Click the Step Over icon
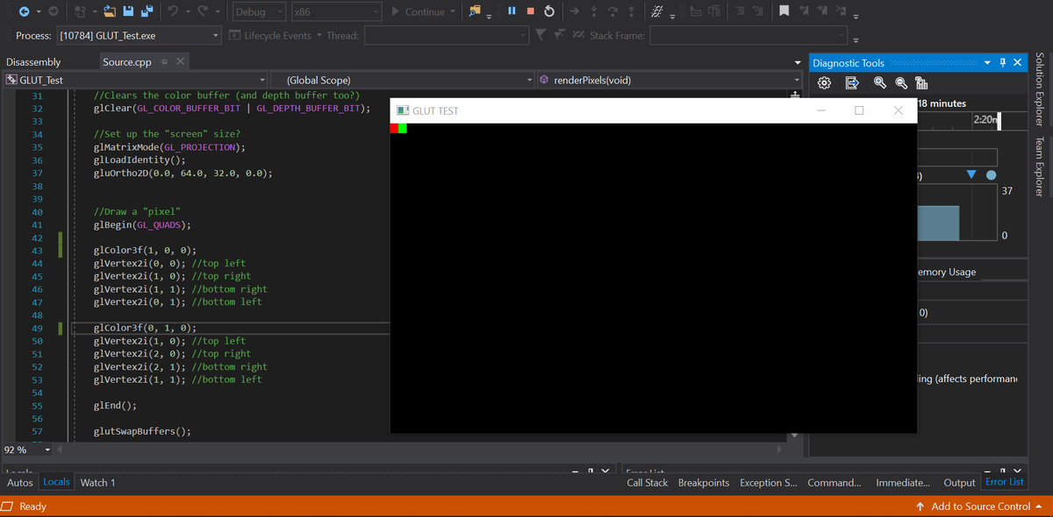This screenshot has height=517, width=1053. 613,12
